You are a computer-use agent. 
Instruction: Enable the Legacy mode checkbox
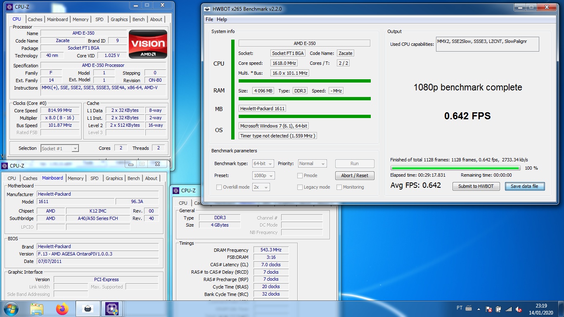pyautogui.click(x=300, y=187)
